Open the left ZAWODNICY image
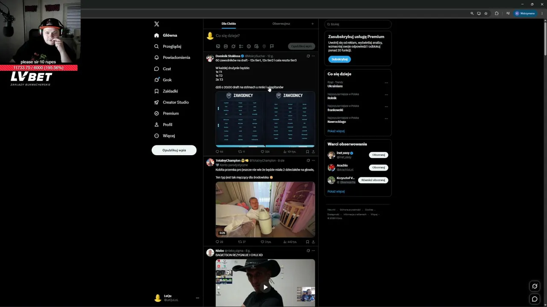This screenshot has height=307, width=547. click(240, 119)
